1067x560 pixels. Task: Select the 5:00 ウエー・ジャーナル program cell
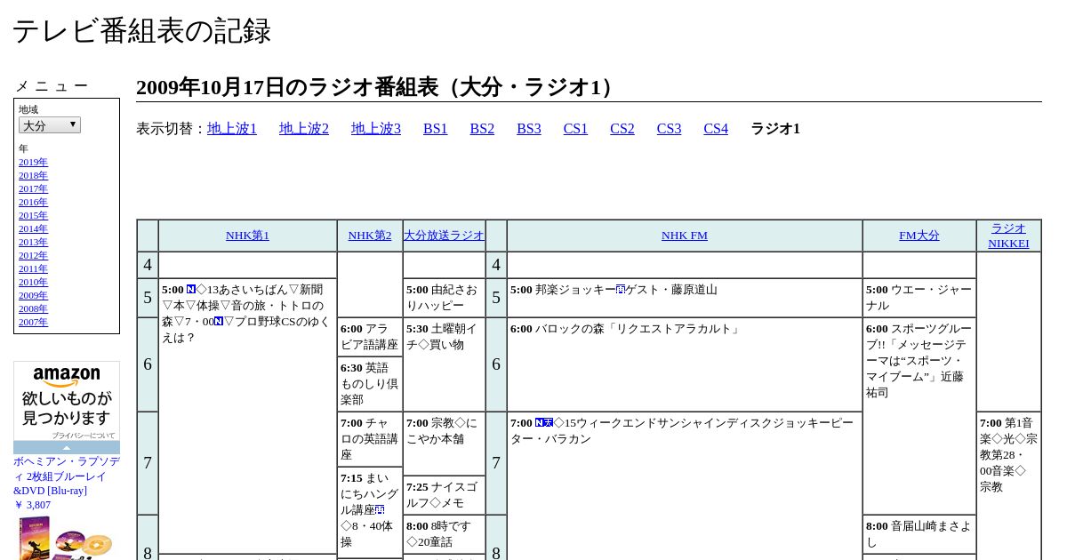919,298
